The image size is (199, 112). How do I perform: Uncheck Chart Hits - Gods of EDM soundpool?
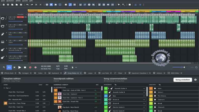click(55, 90)
